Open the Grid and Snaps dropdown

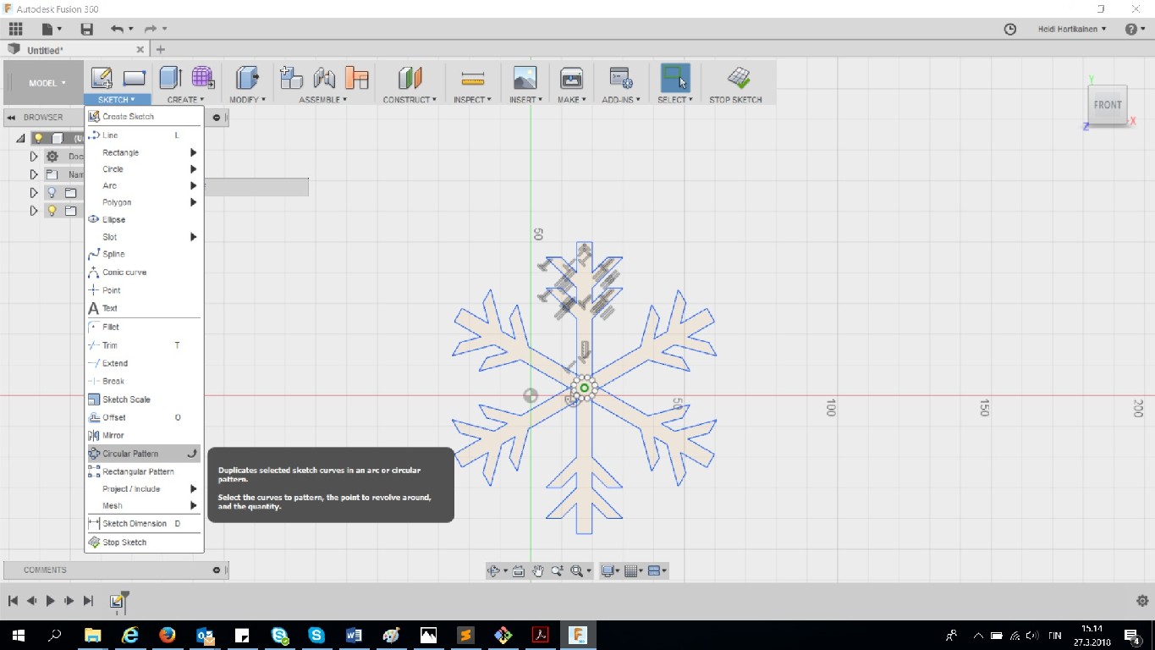pos(633,571)
